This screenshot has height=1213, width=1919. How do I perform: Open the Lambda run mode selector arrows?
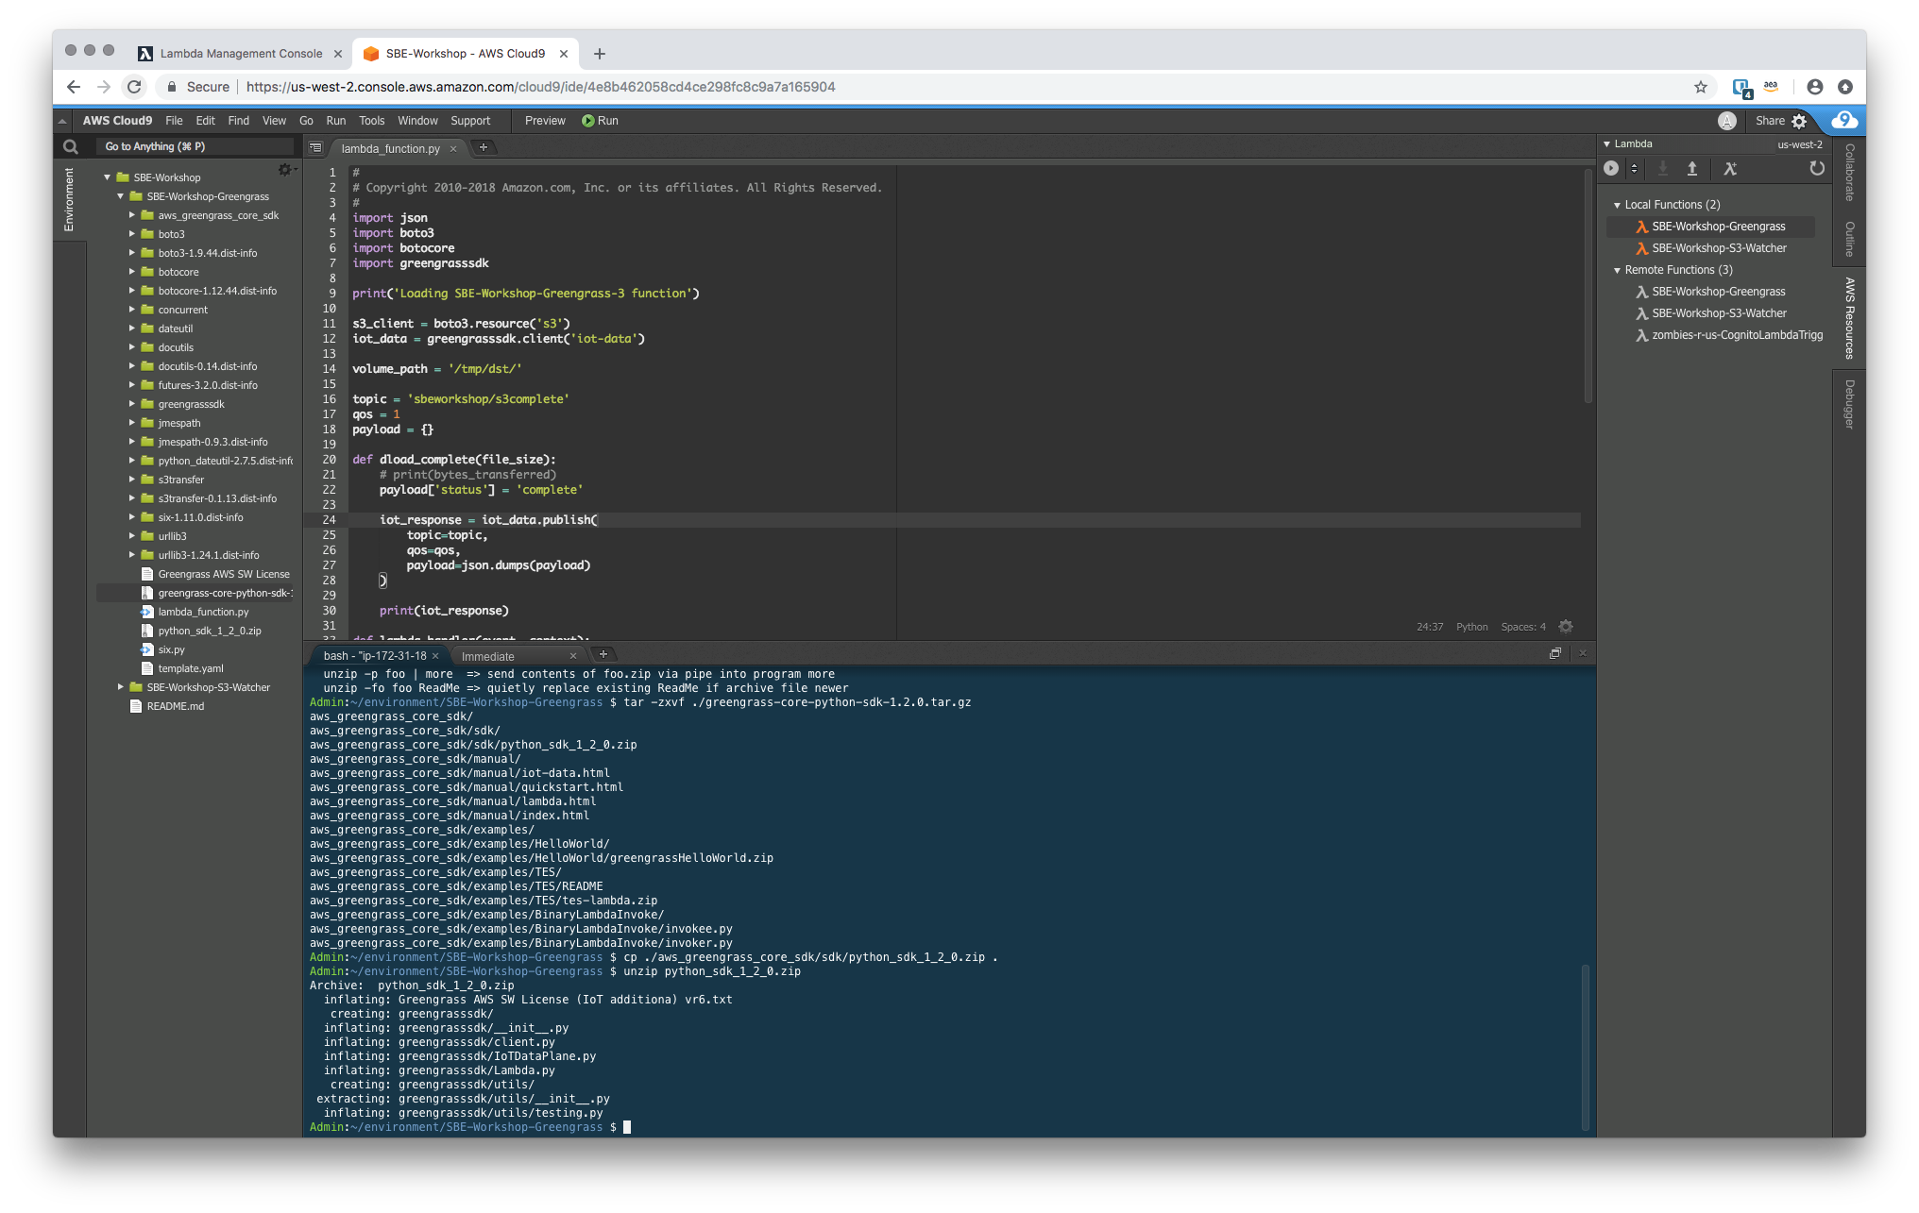click(x=1634, y=168)
